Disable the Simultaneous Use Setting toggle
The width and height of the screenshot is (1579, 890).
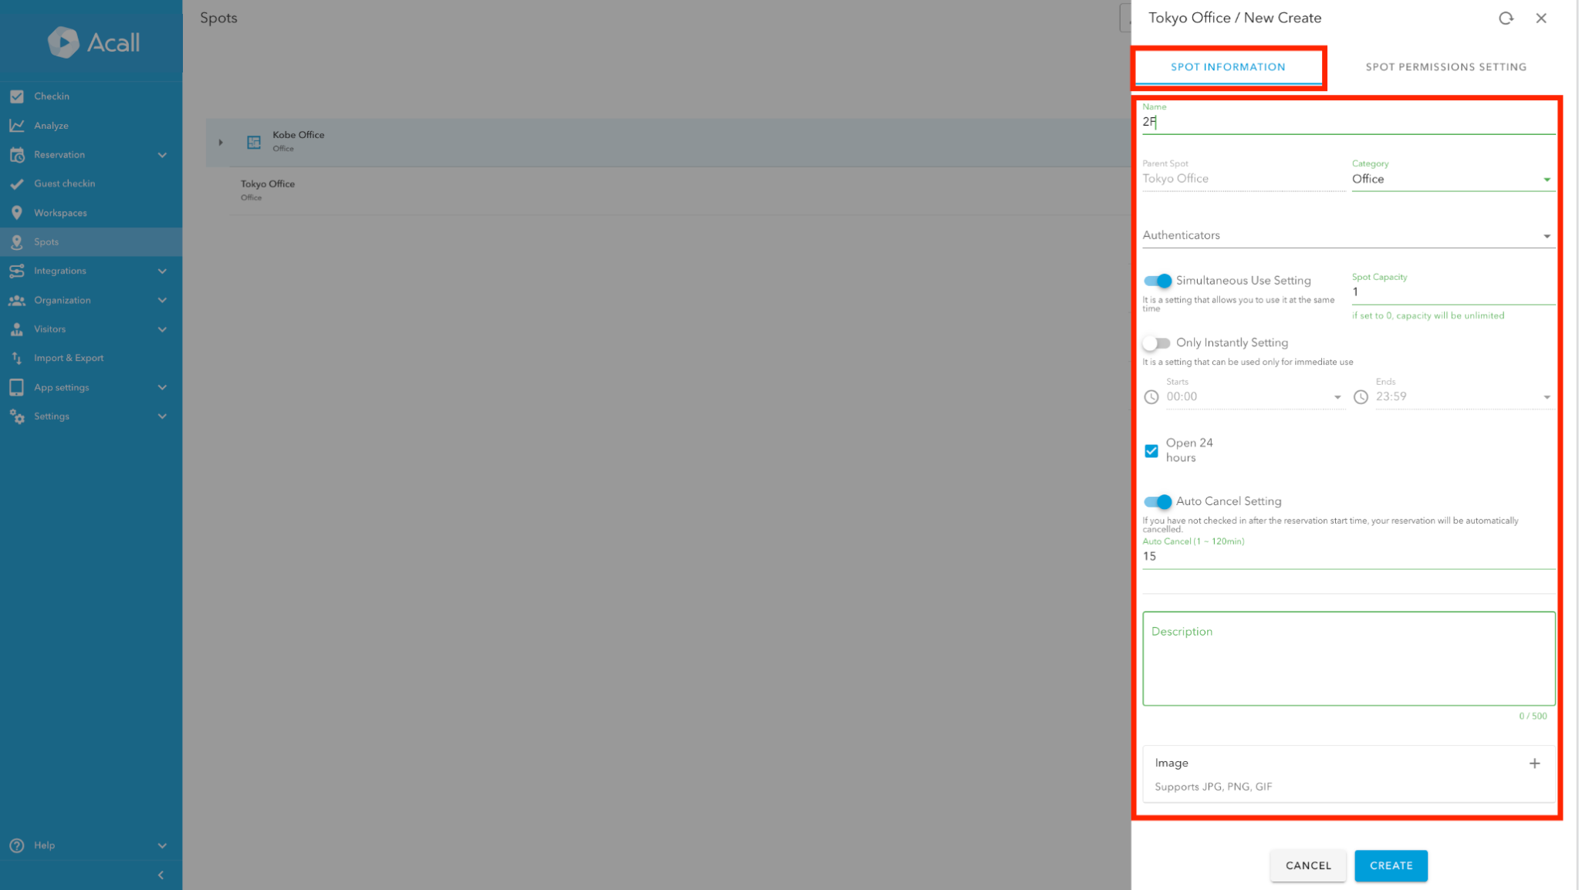click(1158, 281)
